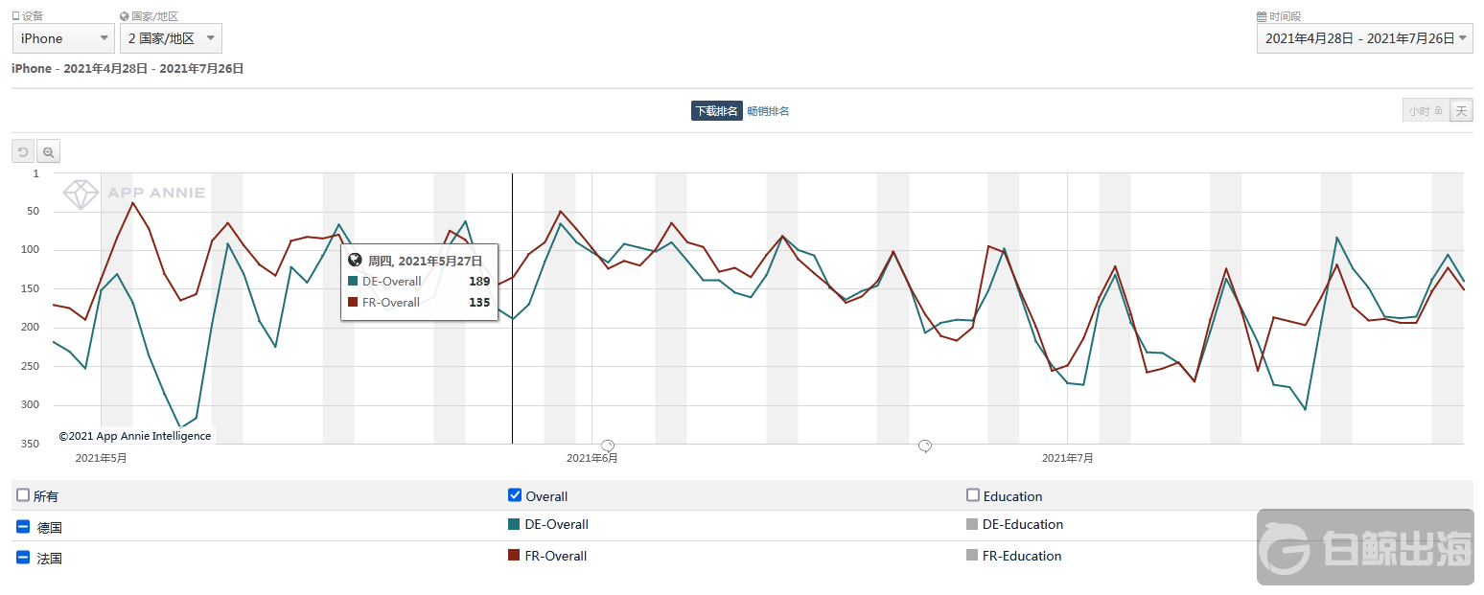Click the DE-Overall teal color swatch
Image resolution: width=1484 pixels, height=595 pixels.
(x=514, y=524)
